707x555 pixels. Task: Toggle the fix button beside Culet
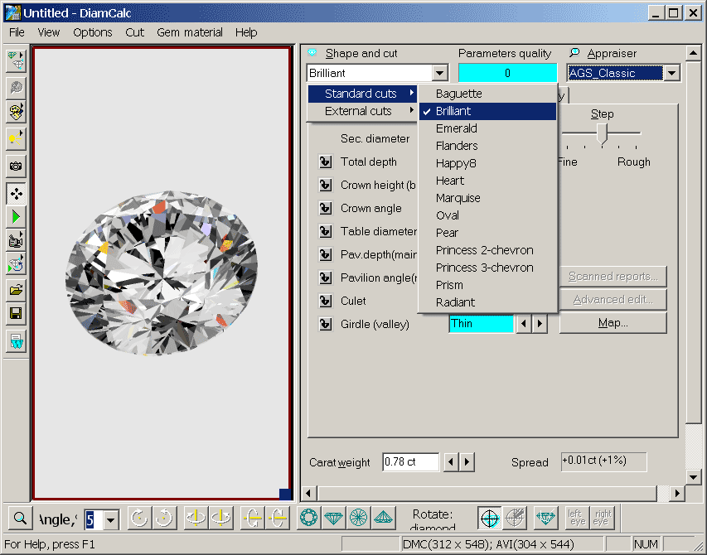point(325,302)
